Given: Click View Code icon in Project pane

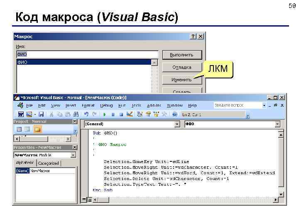Looking at the screenshot, I should tap(19, 129).
